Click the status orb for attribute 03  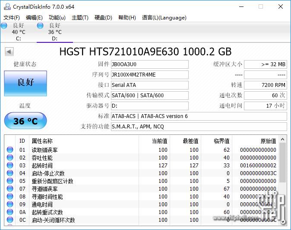point(10,165)
